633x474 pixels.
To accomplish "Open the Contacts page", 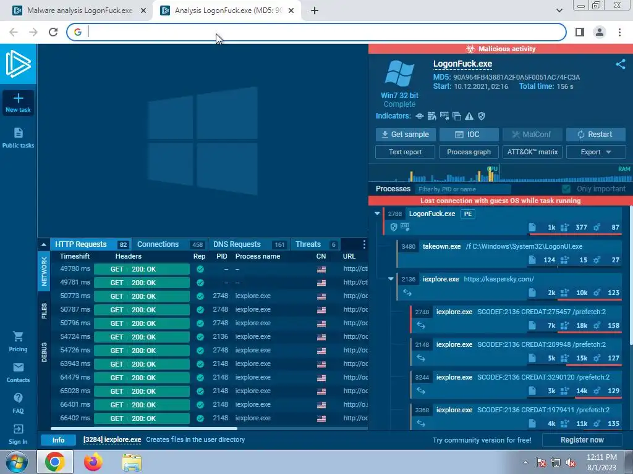I will coord(18,372).
